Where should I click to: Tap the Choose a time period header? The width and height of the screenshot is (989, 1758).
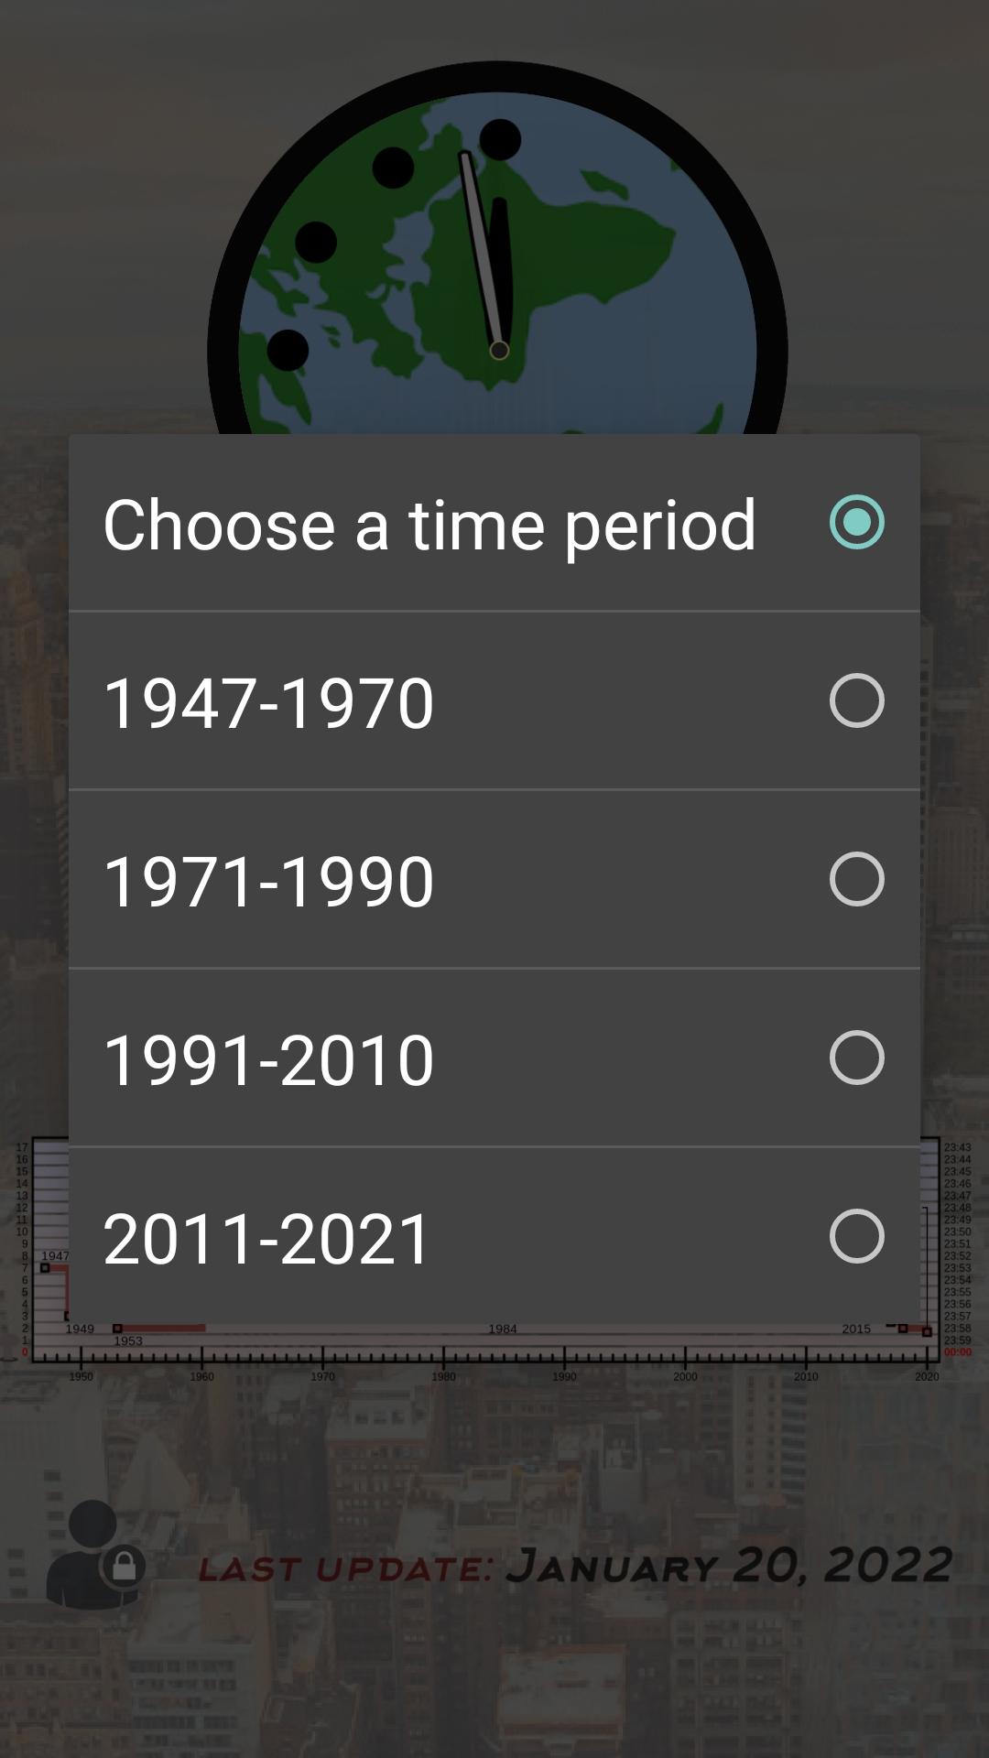click(429, 526)
